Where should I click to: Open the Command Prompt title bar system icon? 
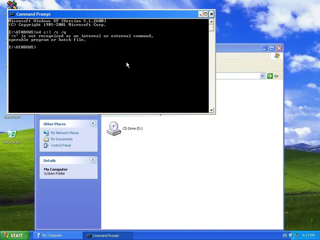[x=12, y=14]
